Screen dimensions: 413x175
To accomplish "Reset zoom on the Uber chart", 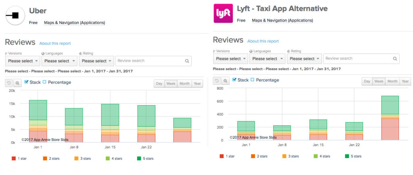I will click(x=9, y=83).
